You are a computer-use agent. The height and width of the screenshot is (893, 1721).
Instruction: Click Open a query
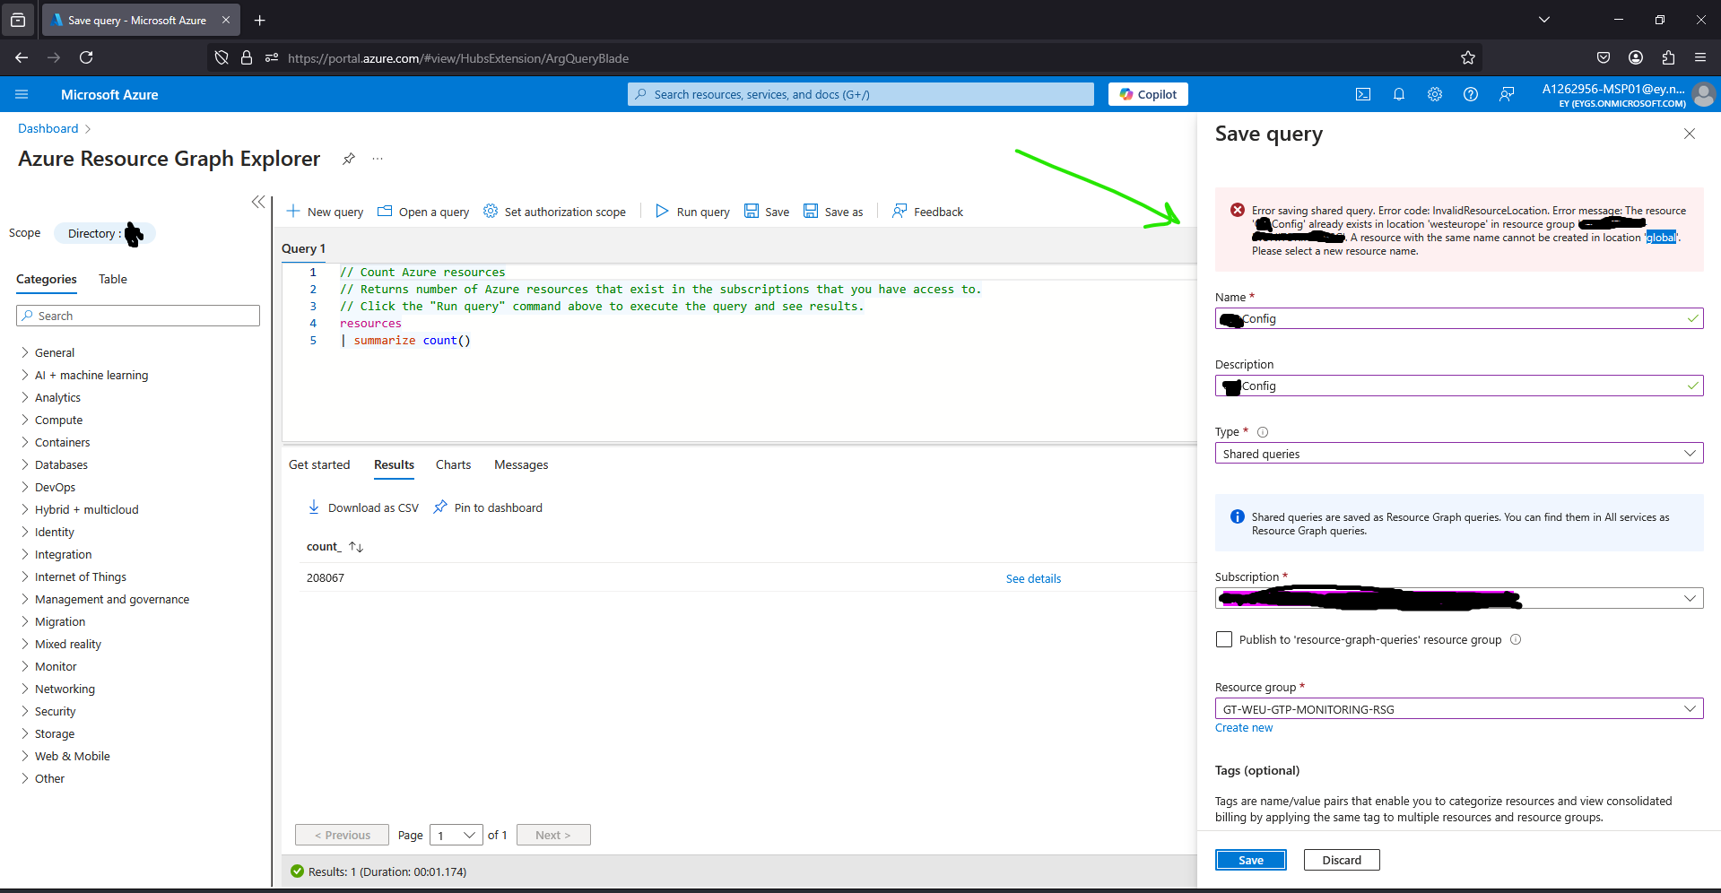click(423, 212)
